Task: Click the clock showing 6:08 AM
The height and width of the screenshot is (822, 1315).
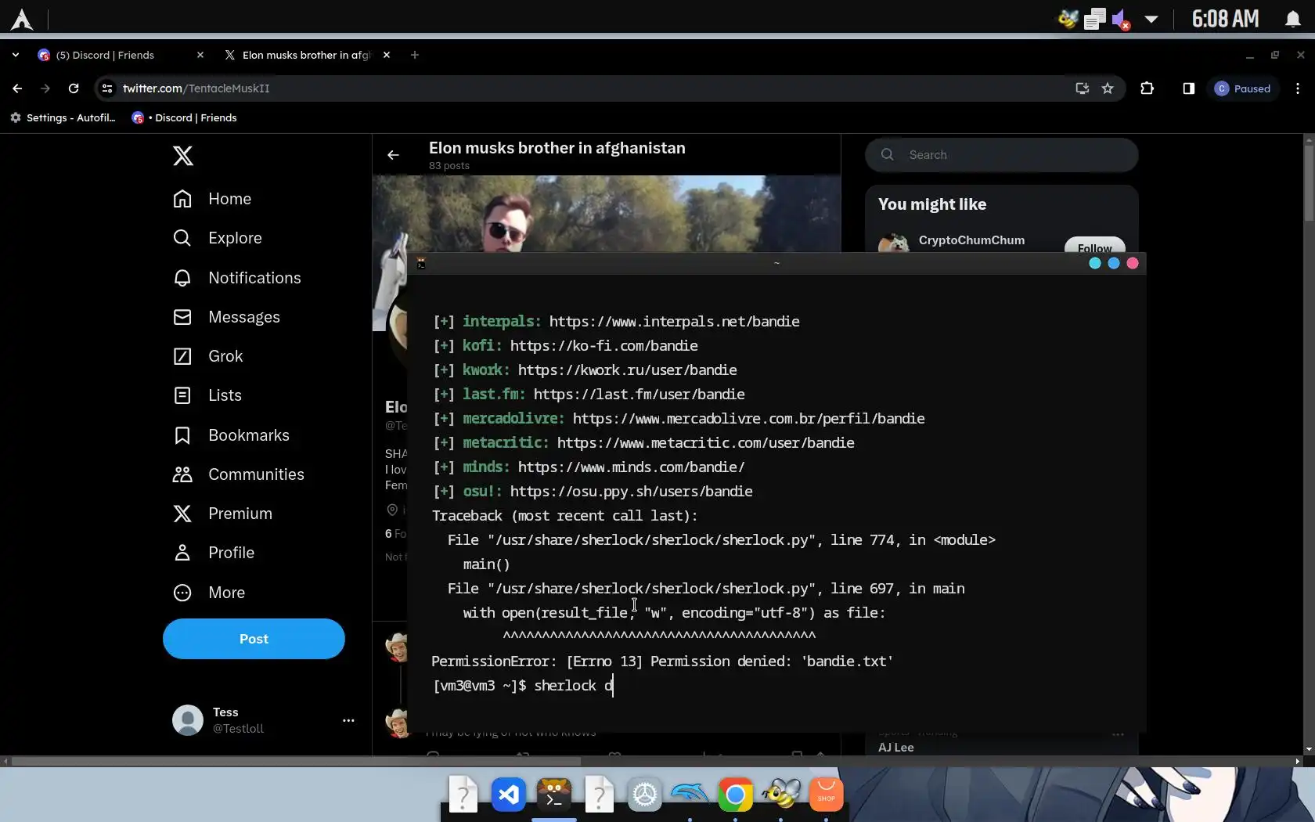Action: click(1225, 19)
